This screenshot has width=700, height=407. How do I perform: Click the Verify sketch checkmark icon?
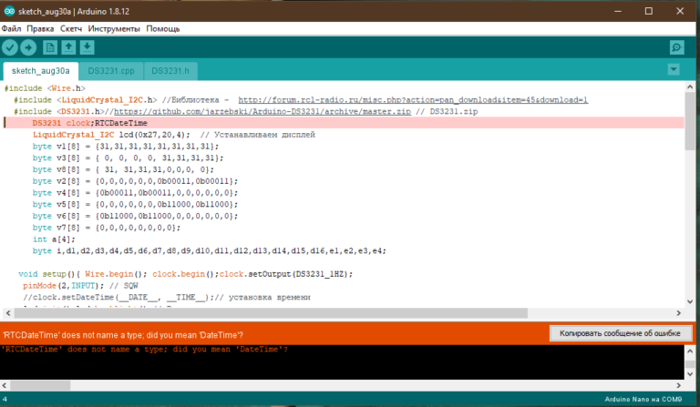tap(11, 47)
